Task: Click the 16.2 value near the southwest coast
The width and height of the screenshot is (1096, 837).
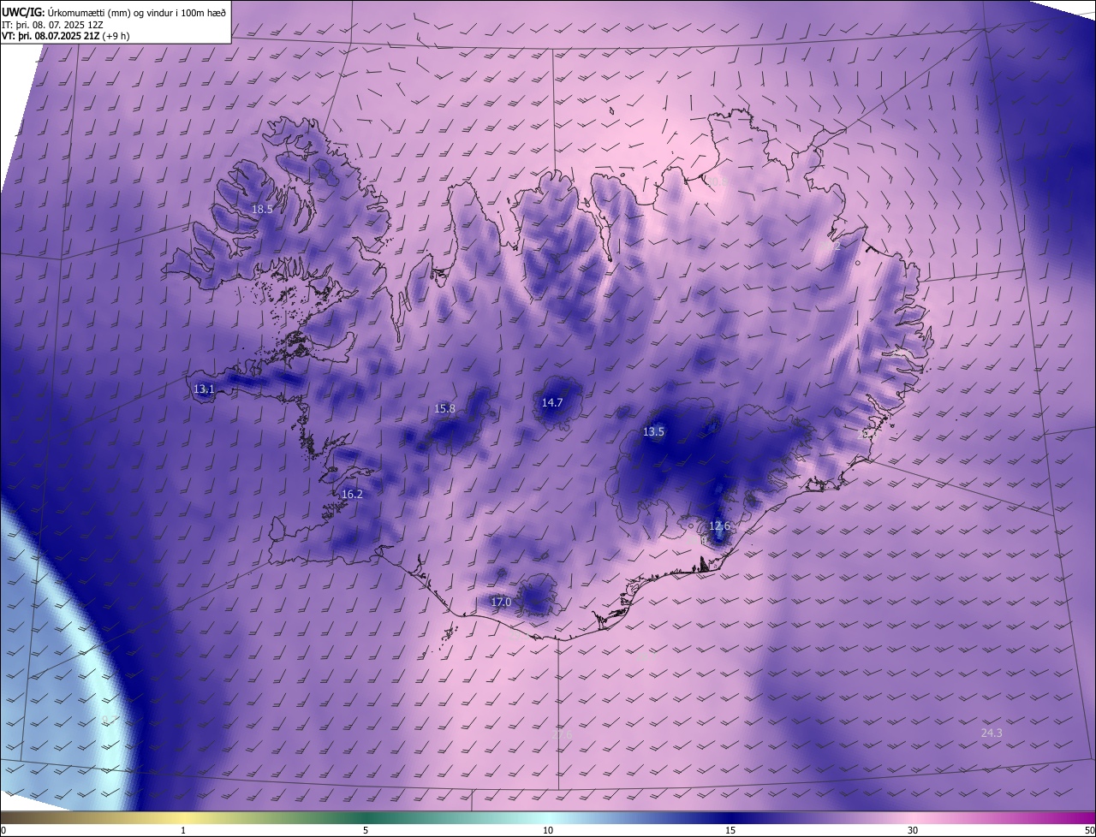Action: coord(352,495)
